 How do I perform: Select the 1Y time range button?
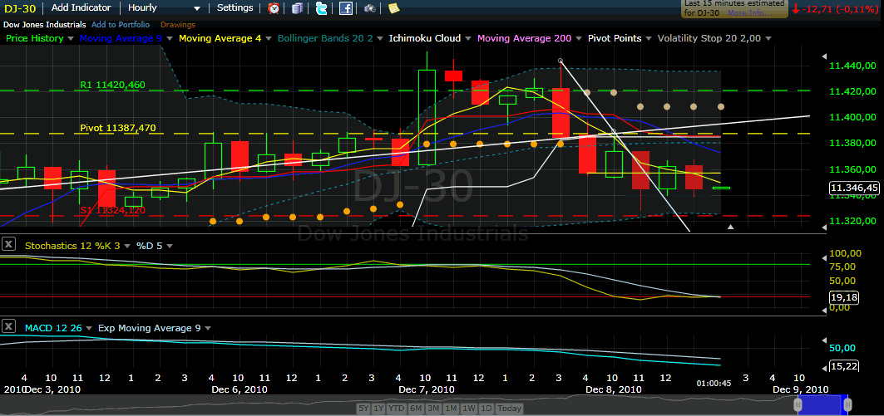coord(379,409)
